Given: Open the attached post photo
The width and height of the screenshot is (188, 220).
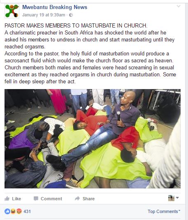Looking at the screenshot, I should [93, 139].
